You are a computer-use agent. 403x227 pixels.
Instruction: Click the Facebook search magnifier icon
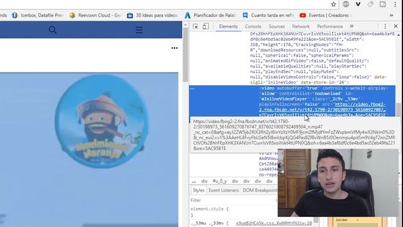[52, 30]
